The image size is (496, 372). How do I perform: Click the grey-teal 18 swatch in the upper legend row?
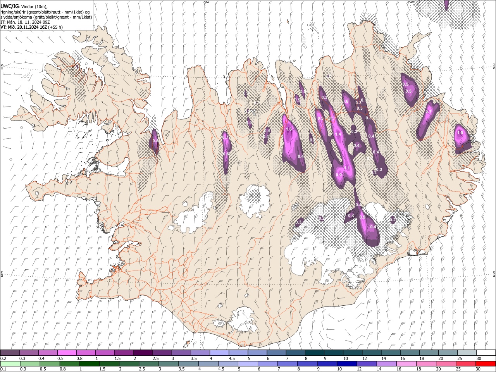pos(429,353)
